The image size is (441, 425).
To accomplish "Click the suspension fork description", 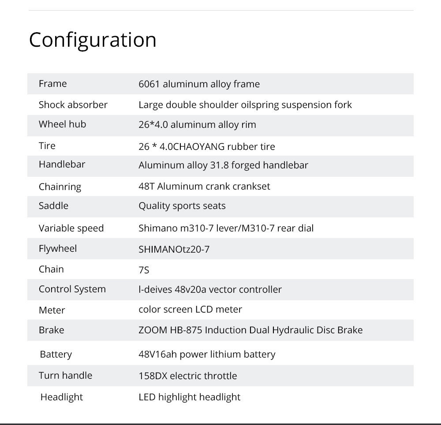I will 245,105.
